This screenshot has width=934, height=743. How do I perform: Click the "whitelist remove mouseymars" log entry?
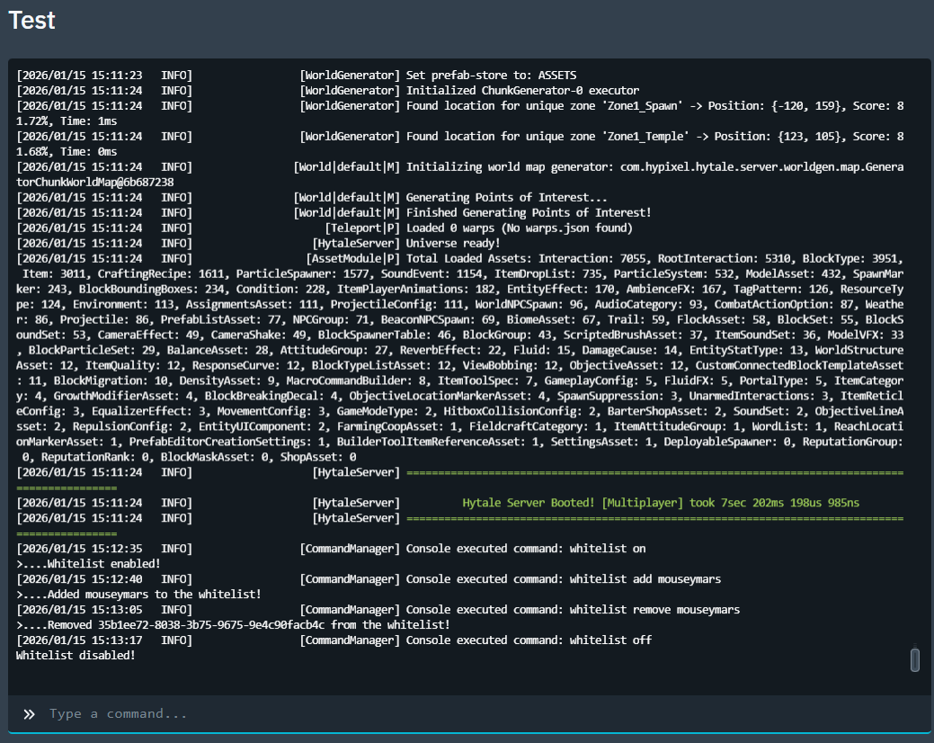573,610
